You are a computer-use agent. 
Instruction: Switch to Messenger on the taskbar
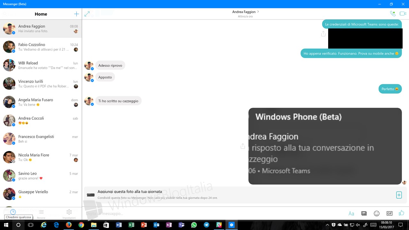click(232, 225)
